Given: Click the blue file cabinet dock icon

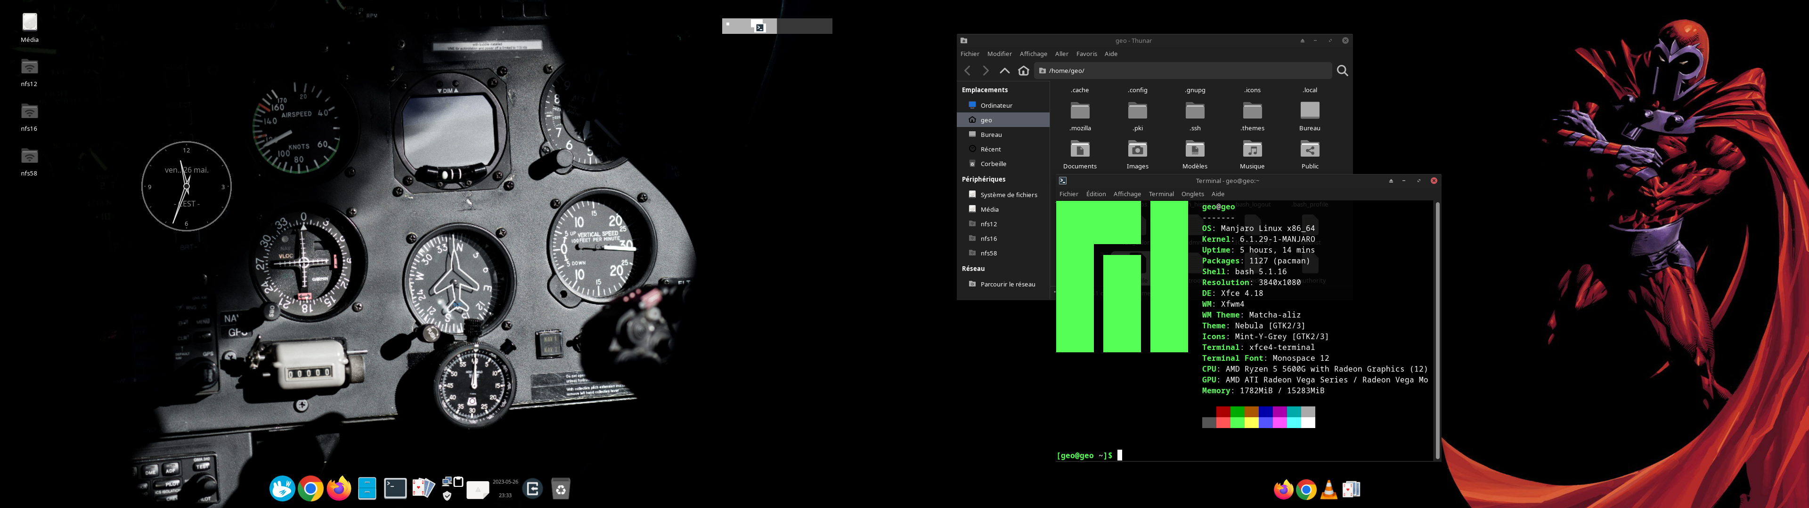Looking at the screenshot, I should coord(367,488).
